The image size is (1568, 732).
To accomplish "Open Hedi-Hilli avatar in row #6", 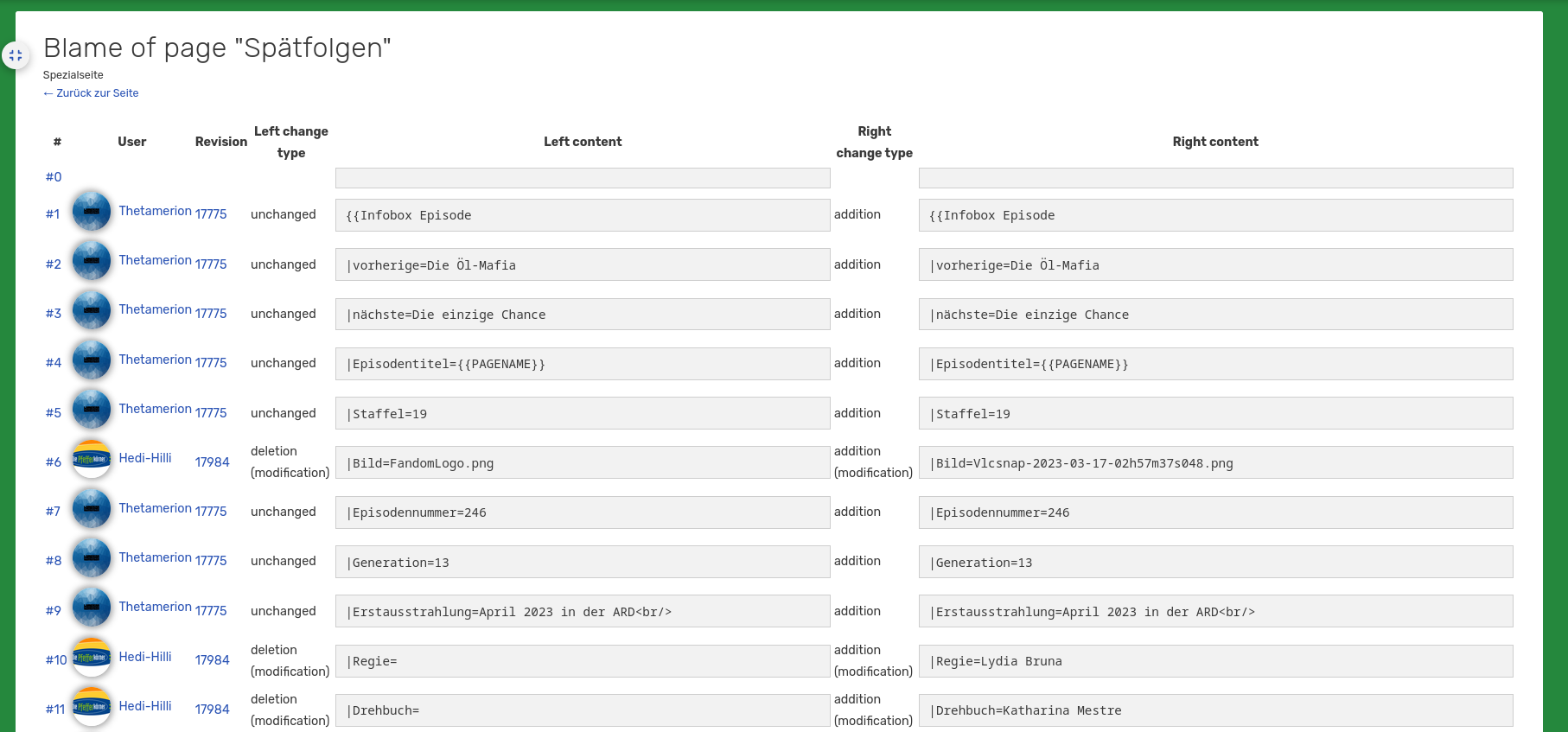I will pos(92,459).
